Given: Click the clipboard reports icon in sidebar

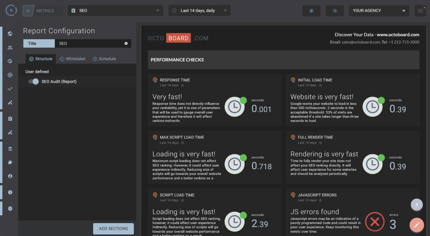Looking at the screenshot, I should pos(10,119).
